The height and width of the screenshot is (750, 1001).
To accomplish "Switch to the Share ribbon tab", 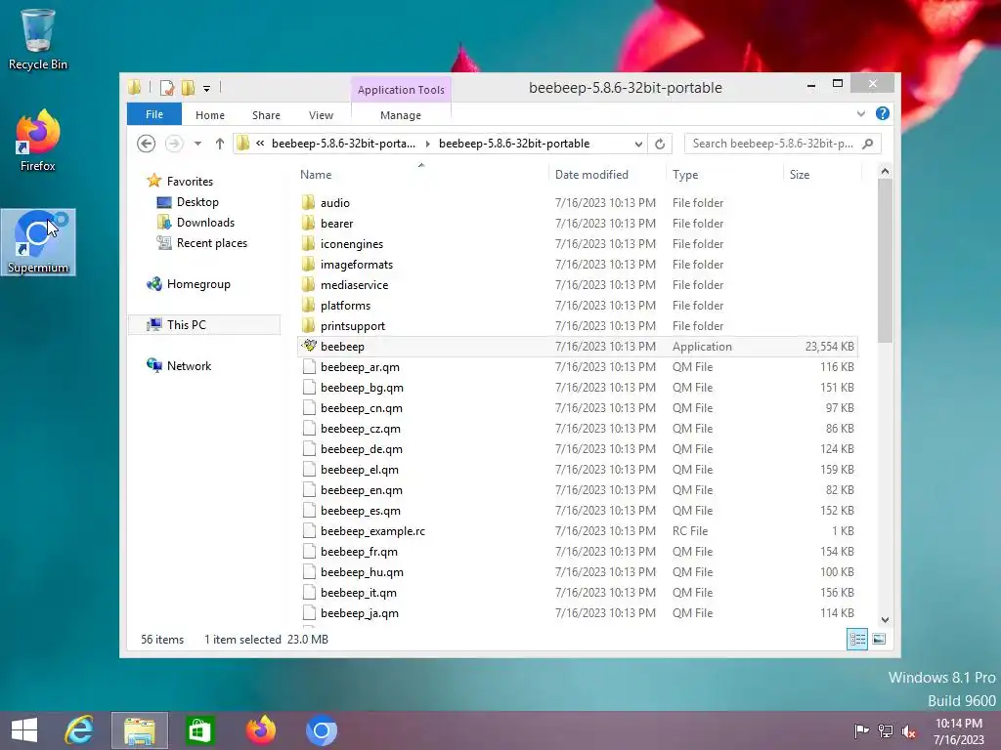I will (266, 115).
